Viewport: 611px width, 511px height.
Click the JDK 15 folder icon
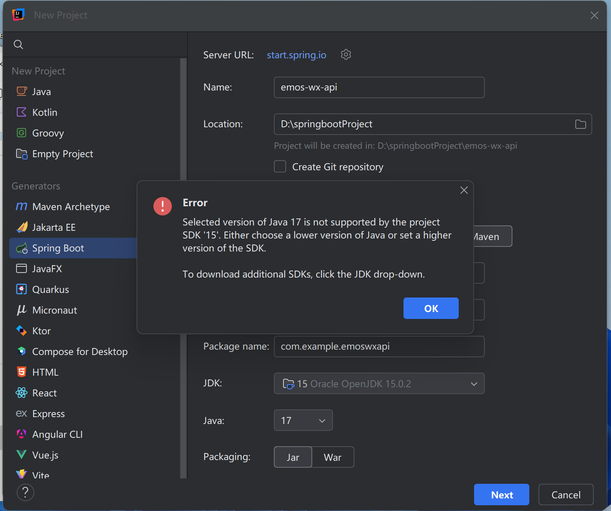(x=288, y=384)
